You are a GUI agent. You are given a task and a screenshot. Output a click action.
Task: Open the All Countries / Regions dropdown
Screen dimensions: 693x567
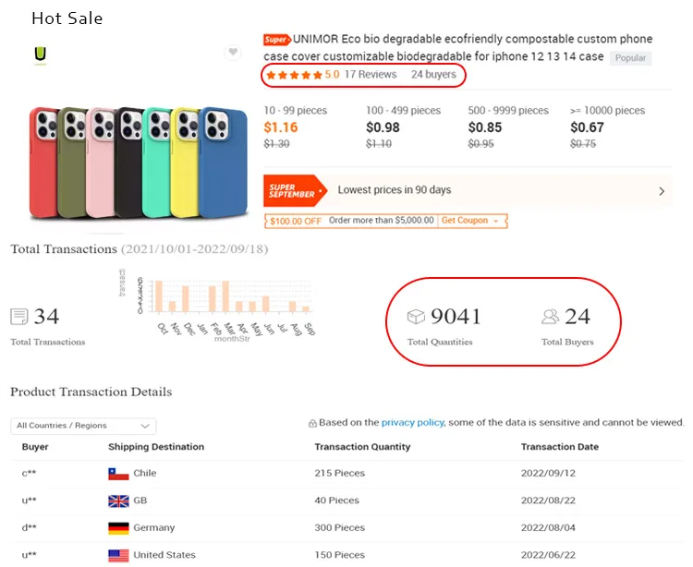(x=83, y=426)
